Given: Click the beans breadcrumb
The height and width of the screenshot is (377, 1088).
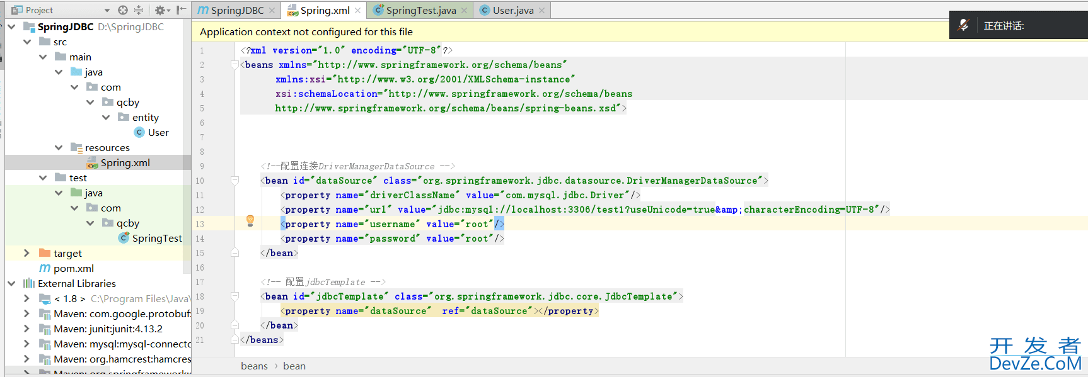Looking at the screenshot, I should click(x=254, y=366).
